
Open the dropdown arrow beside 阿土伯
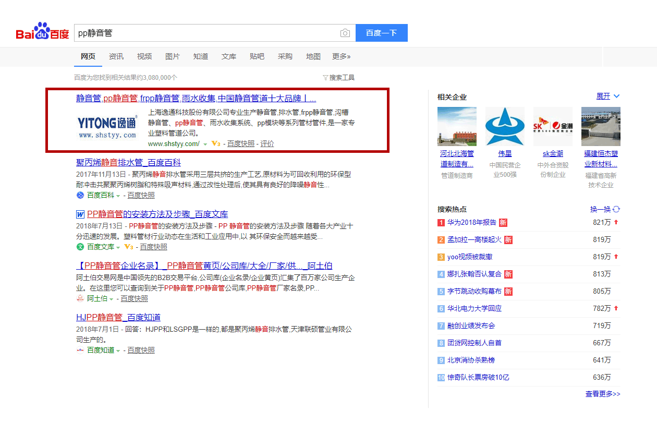112,299
